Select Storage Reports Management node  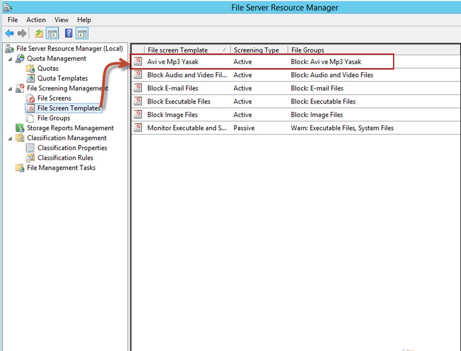(70, 128)
